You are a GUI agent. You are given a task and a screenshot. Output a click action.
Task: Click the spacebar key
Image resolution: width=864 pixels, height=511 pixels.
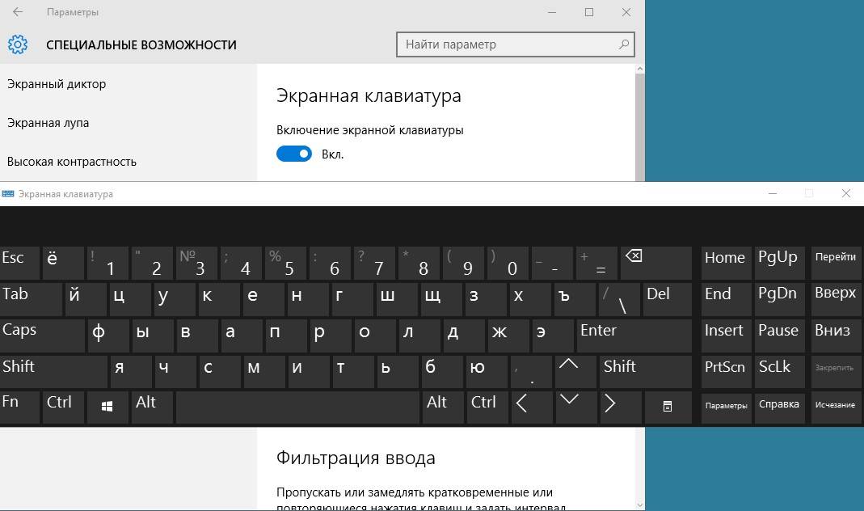tap(297, 407)
